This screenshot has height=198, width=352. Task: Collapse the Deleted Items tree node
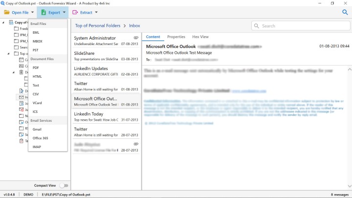click(14, 72)
